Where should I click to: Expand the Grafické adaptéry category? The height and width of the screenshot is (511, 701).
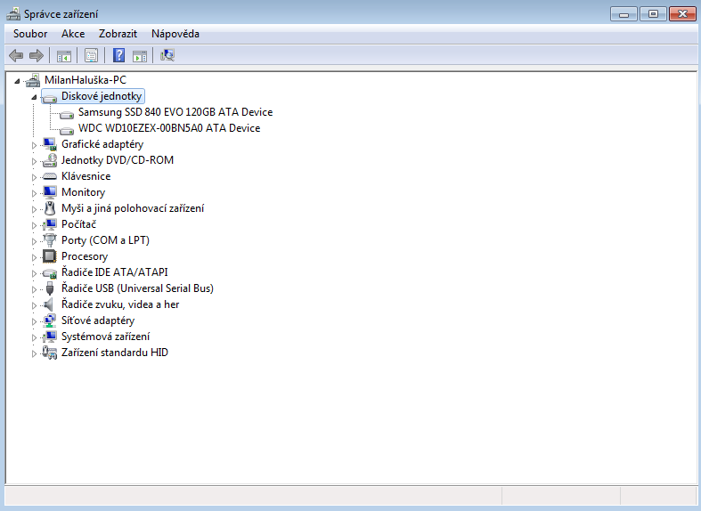tap(34, 145)
